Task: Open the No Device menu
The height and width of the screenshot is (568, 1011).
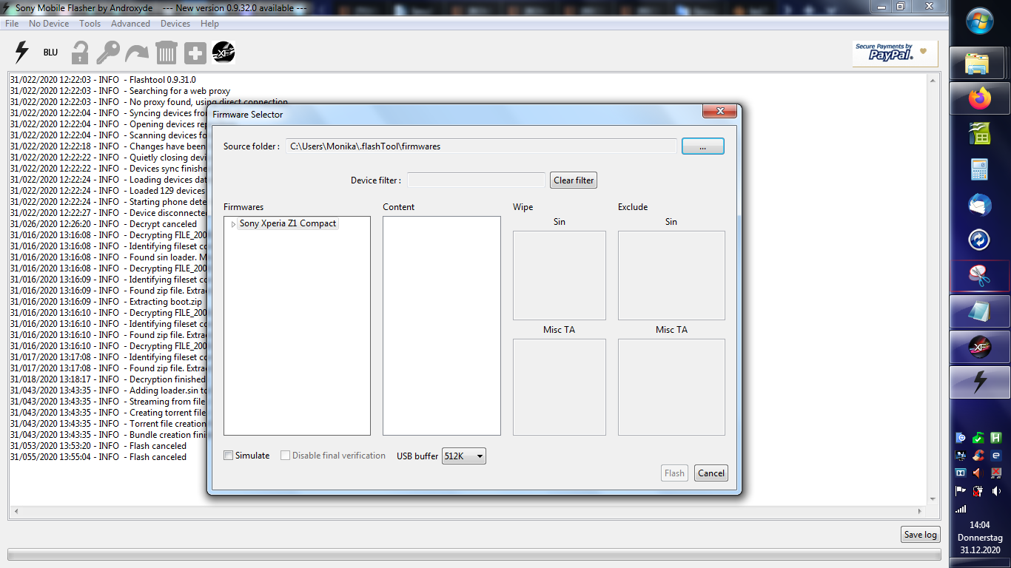Action: (49, 24)
